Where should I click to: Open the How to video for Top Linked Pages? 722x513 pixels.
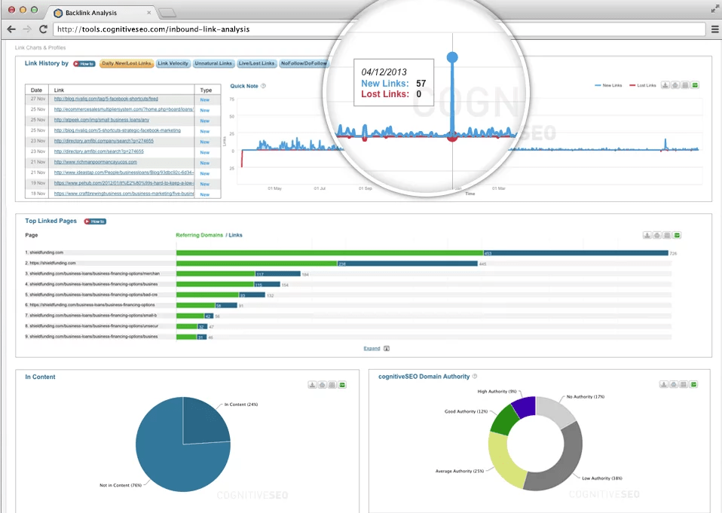pyautogui.click(x=95, y=221)
